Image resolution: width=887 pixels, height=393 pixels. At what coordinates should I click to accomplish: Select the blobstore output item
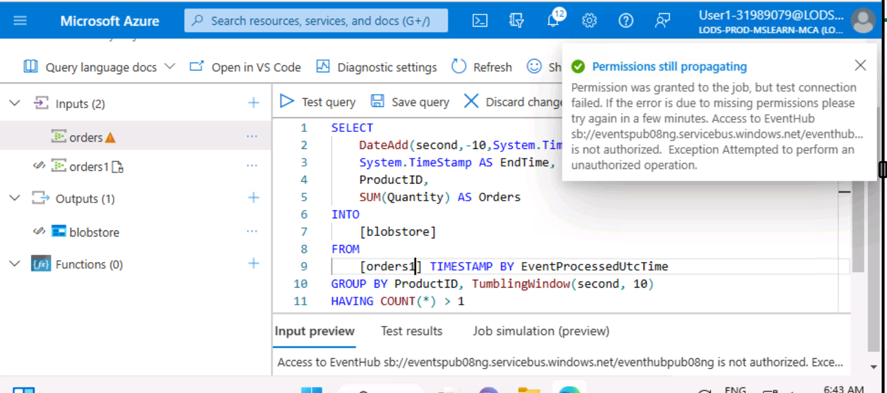point(94,232)
